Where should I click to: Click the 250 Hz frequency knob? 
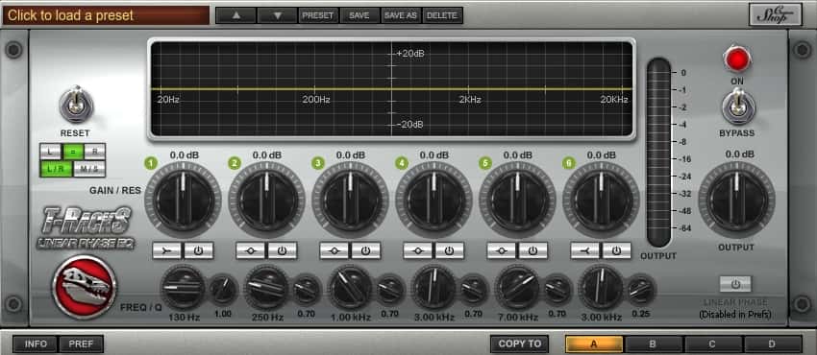coord(266,288)
